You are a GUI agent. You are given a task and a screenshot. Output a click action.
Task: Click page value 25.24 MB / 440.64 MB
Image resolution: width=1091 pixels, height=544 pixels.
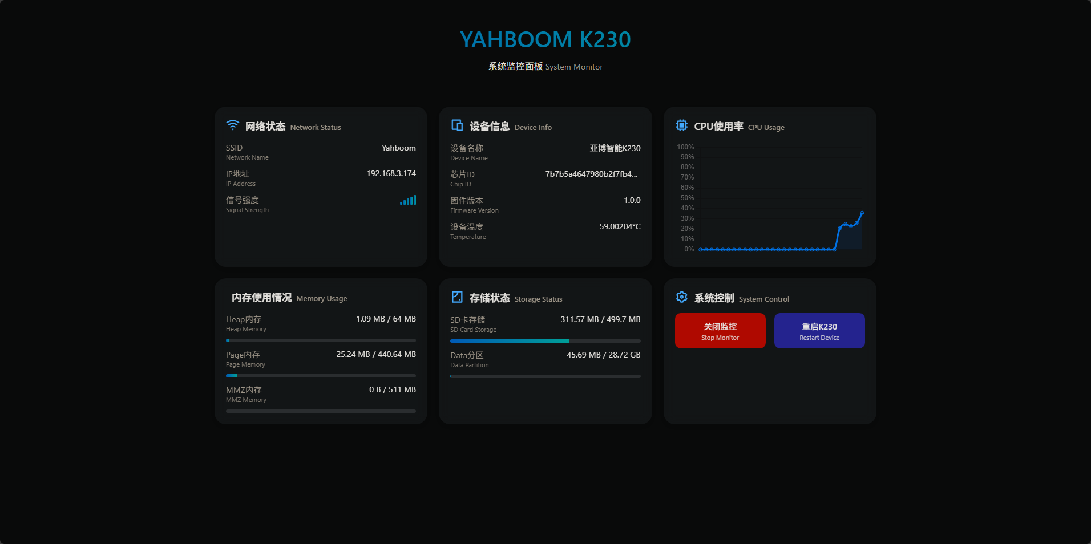(x=376, y=354)
